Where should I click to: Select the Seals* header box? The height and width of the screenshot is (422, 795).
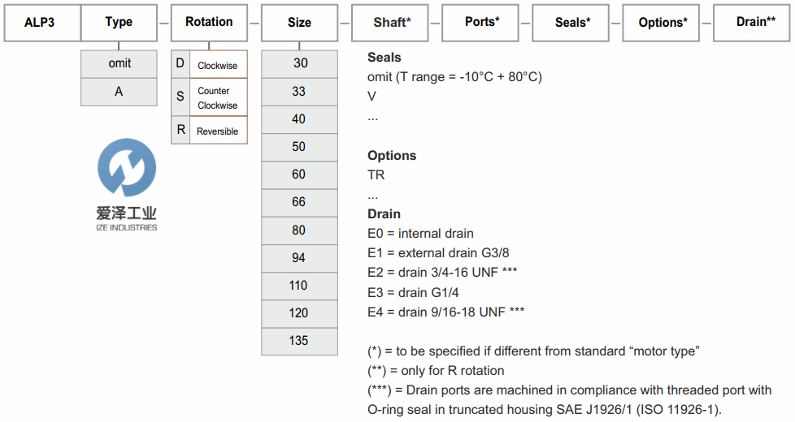pyautogui.click(x=571, y=23)
